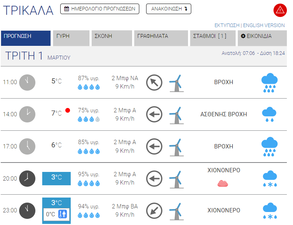Screen dimensions: 293x225
Task: Click the red weather warning triangle icon
Action: coord(280,10)
